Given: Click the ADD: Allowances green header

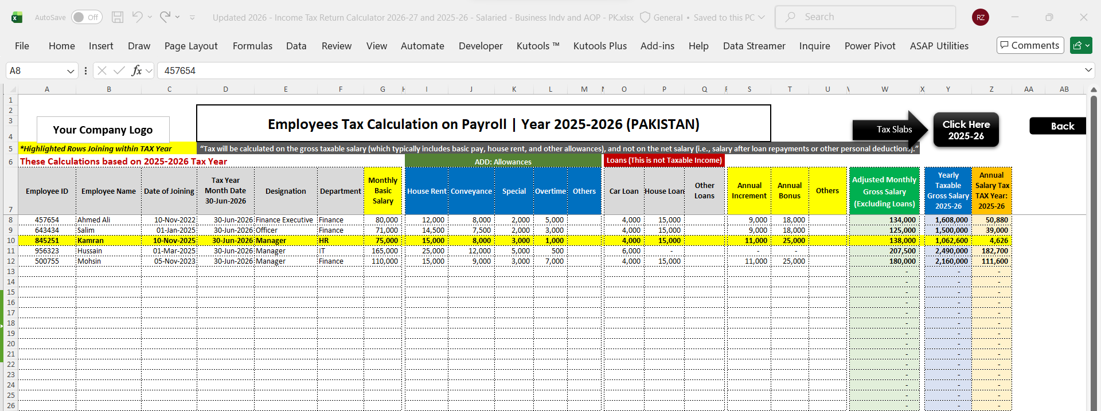Looking at the screenshot, I should pos(503,162).
